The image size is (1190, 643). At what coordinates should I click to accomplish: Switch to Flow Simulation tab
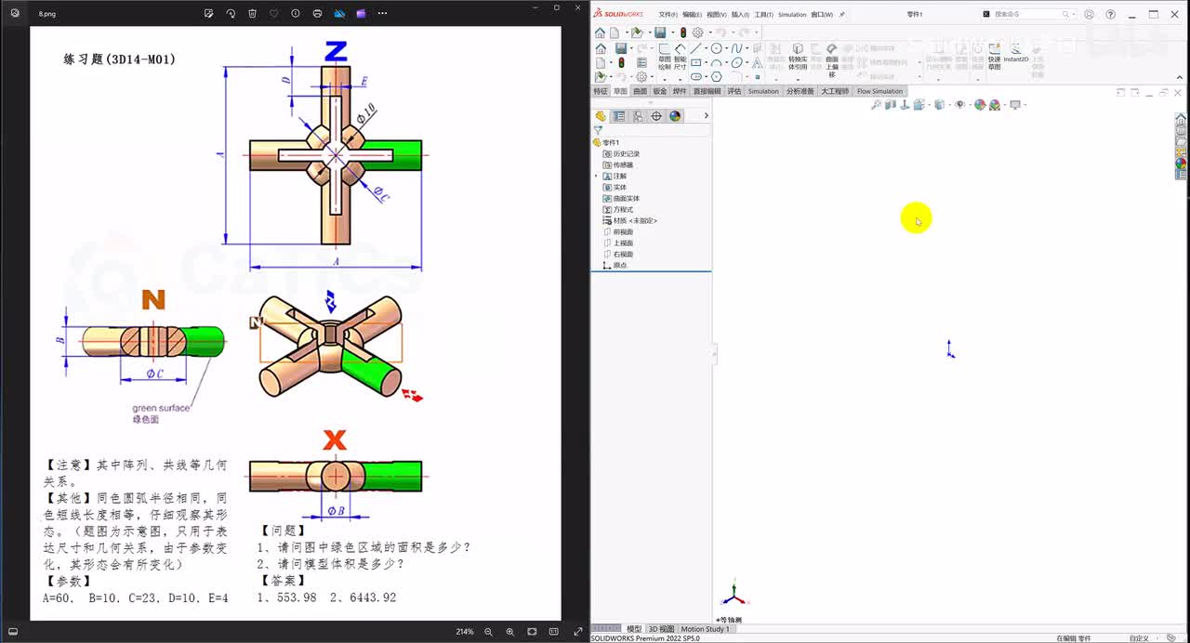879,91
